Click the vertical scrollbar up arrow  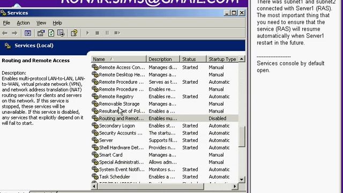[242, 59]
